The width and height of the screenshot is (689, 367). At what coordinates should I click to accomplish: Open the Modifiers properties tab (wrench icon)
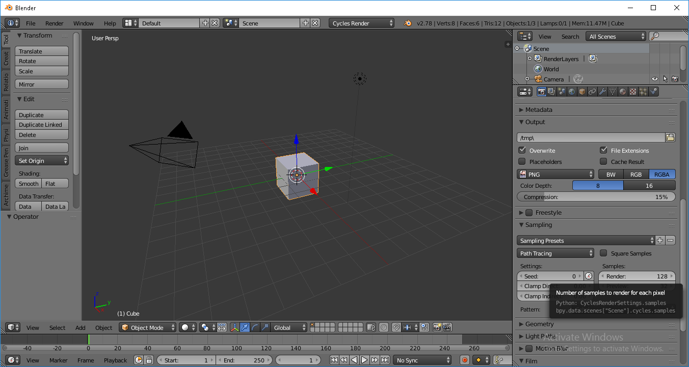tap(602, 92)
